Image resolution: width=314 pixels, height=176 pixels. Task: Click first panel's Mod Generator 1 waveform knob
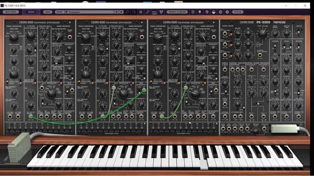52,93
